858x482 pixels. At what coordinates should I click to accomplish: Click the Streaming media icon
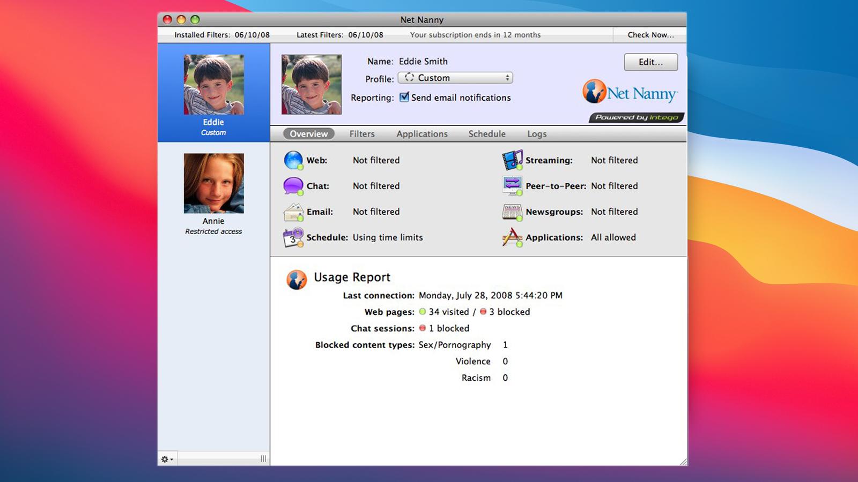pos(512,160)
